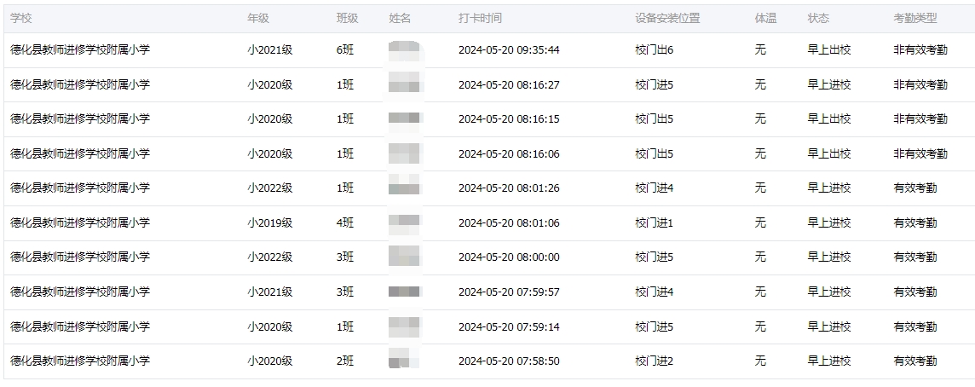Select the 4班 class cell

[x=345, y=222]
